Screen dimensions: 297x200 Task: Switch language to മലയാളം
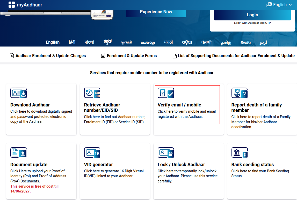point(148,43)
